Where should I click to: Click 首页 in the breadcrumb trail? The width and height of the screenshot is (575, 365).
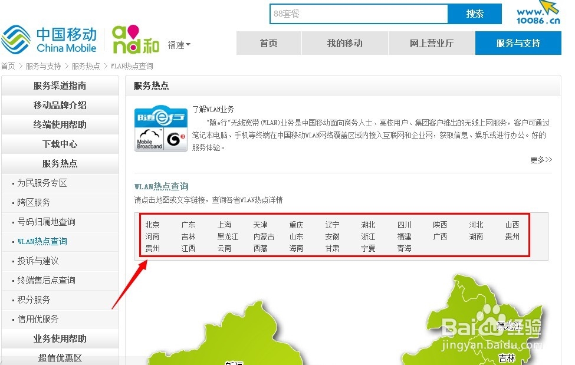pos(8,66)
